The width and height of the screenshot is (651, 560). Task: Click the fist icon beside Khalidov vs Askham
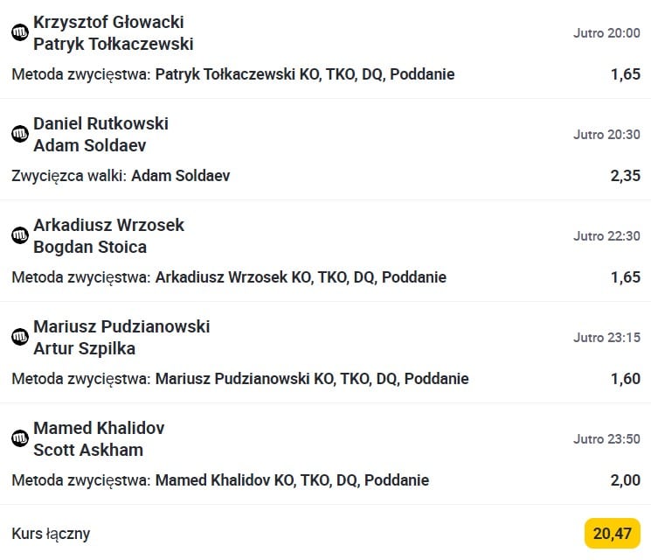click(x=20, y=438)
